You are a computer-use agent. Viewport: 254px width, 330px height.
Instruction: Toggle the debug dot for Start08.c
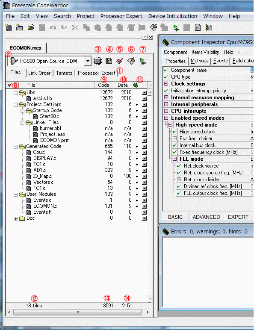[x=137, y=116]
